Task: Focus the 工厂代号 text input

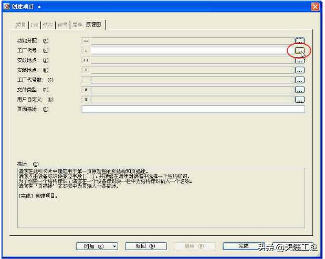Action: coord(192,50)
